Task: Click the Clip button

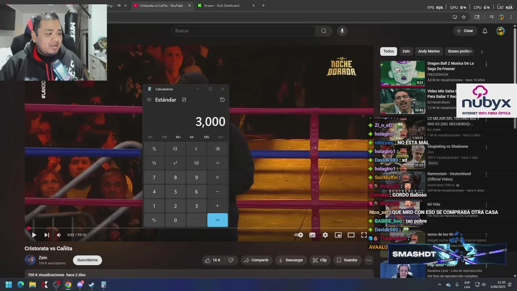Action: point(320,260)
